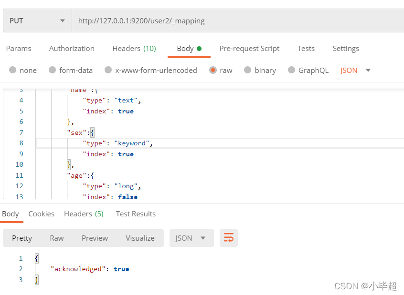Image resolution: width=404 pixels, height=295 pixels.
Task: Collapse the response JSON object at line 1
Action: tap(37, 258)
